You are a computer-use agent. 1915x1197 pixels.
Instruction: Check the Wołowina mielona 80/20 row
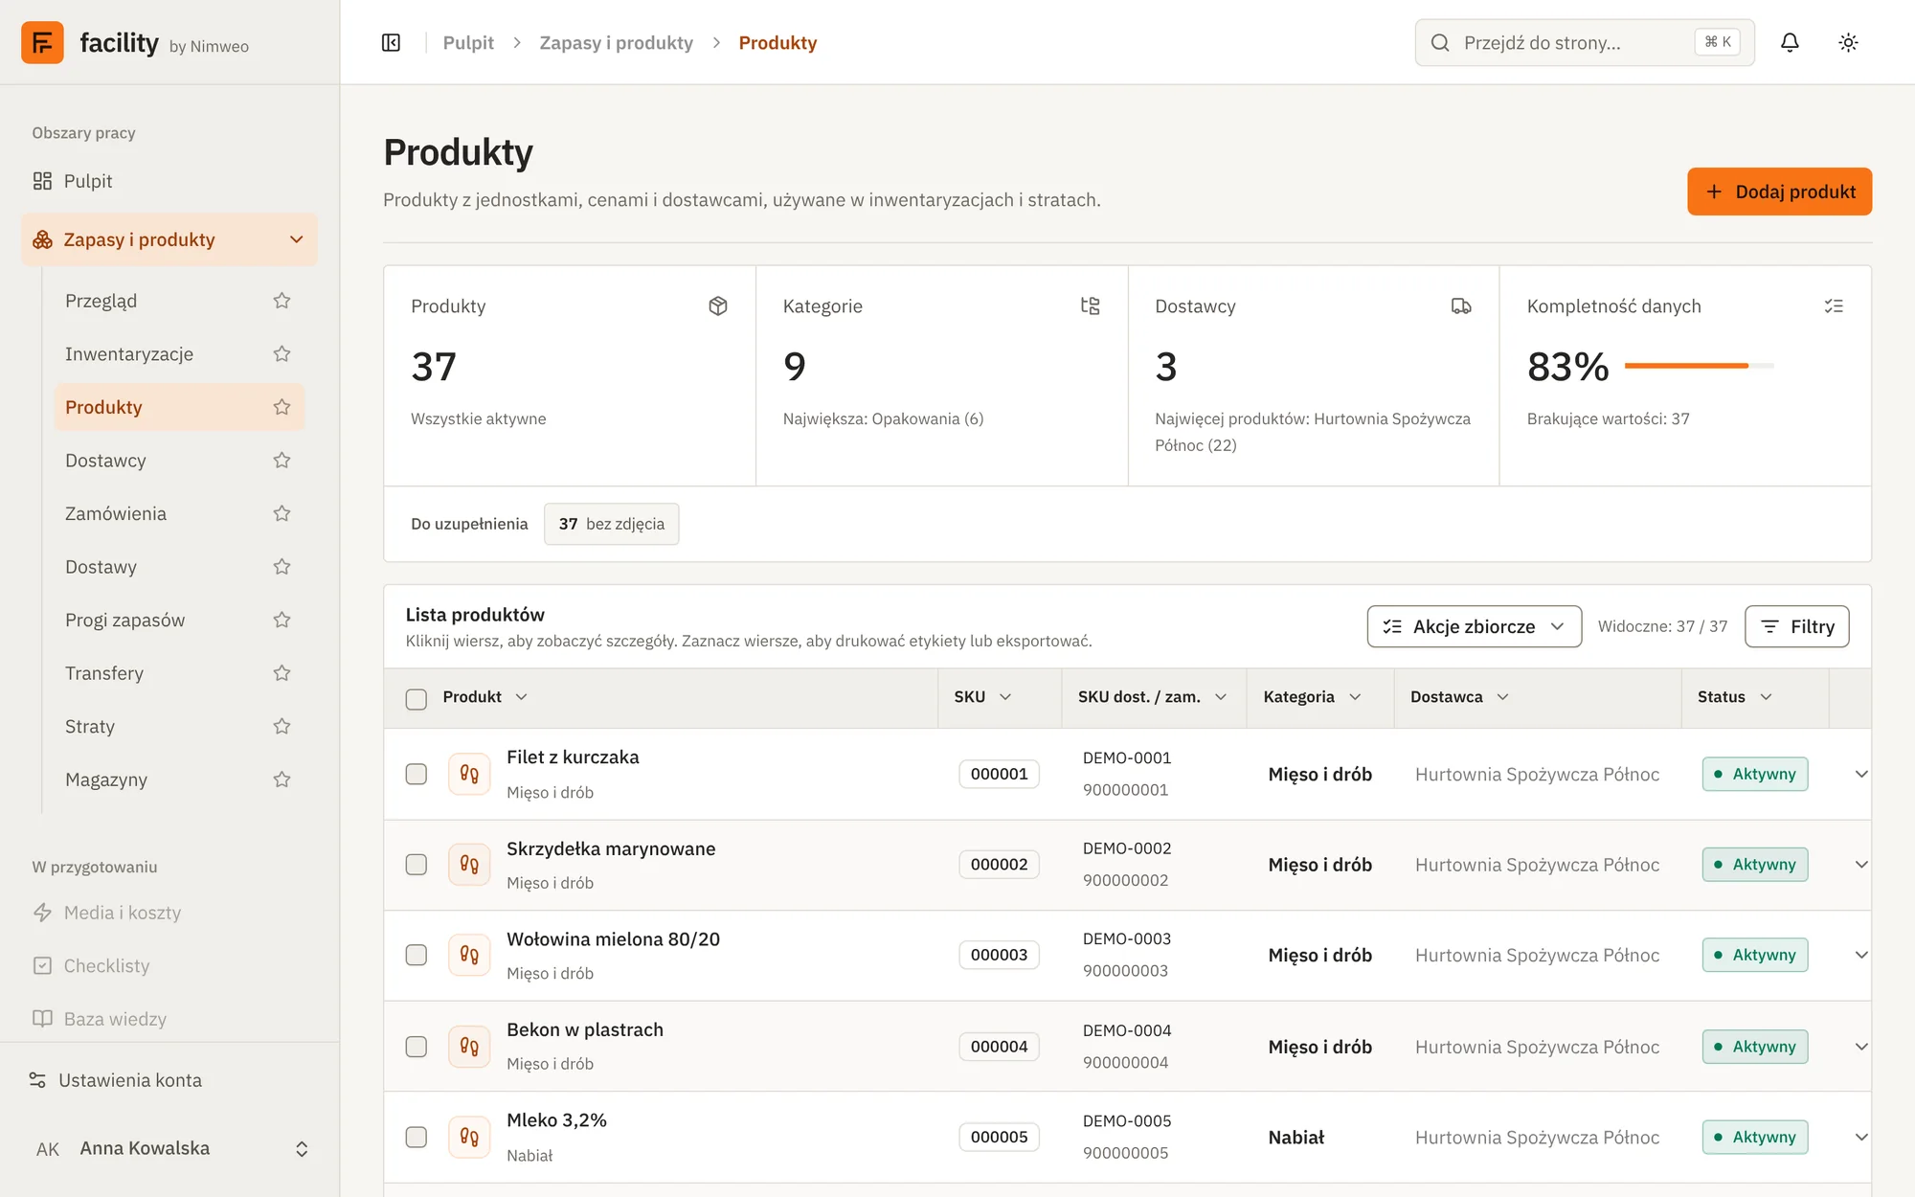[416, 955]
